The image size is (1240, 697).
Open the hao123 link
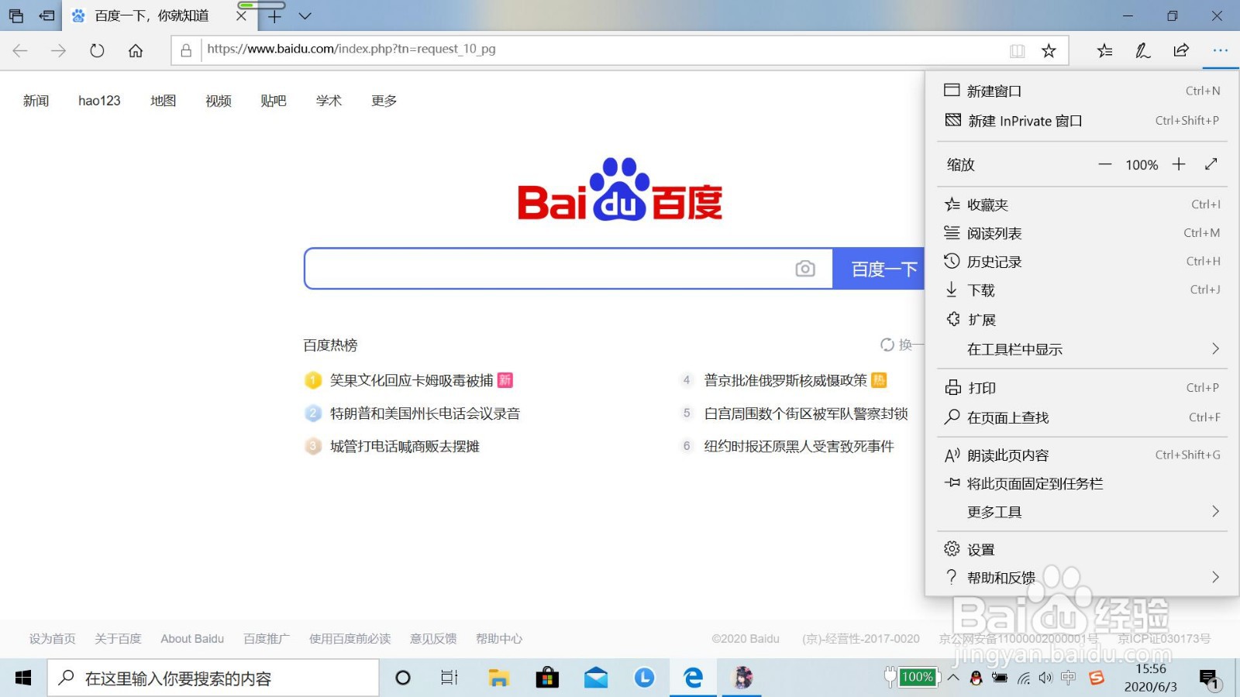pyautogui.click(x=99, y=101)
